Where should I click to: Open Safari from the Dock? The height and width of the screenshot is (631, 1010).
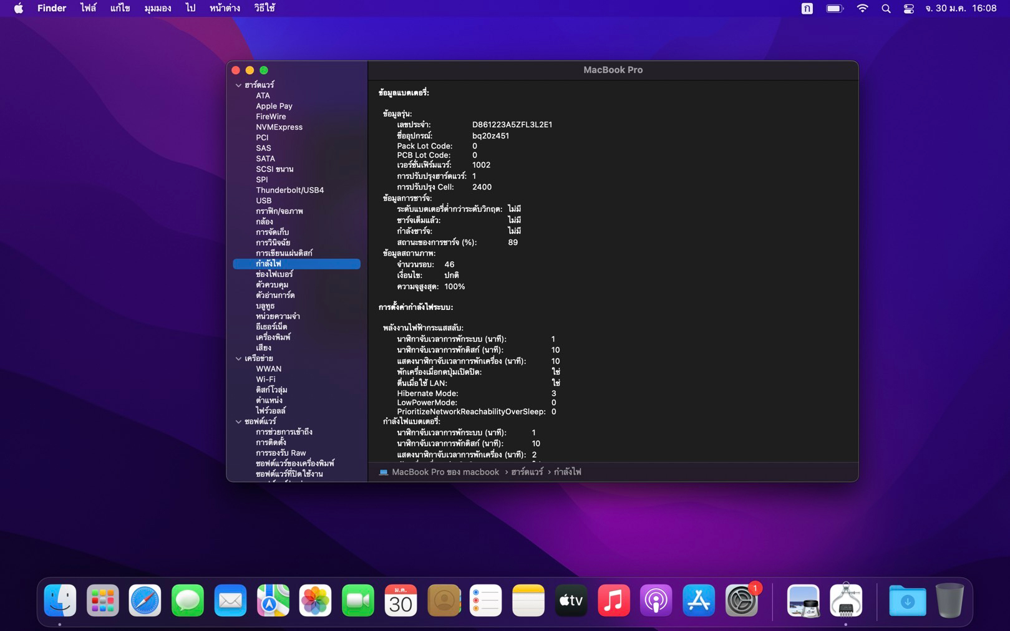[145, 601]
